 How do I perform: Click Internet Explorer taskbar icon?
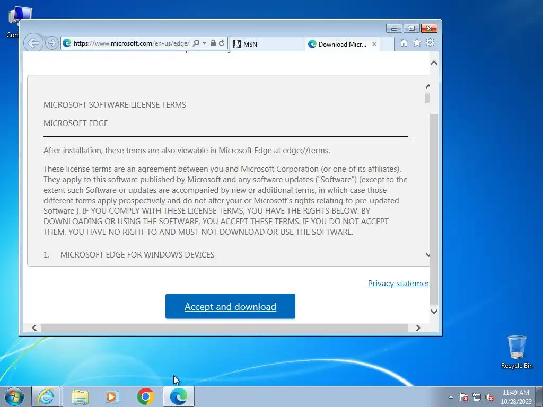pyautogui.click(x=46, y=396)
